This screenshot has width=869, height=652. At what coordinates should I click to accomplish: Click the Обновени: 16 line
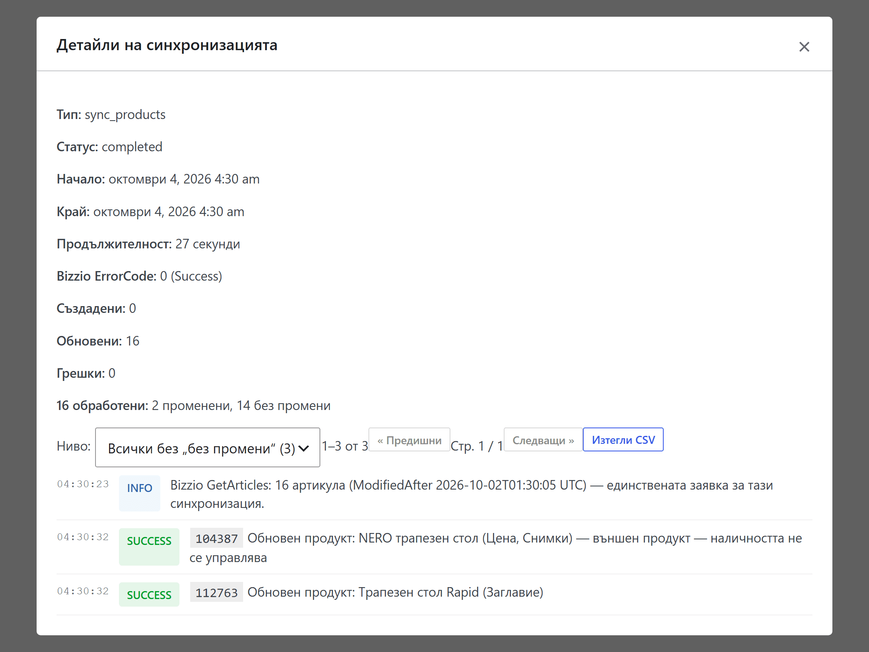(98, 341)
